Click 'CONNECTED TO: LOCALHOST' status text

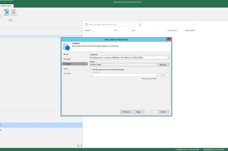coord(187,150)
